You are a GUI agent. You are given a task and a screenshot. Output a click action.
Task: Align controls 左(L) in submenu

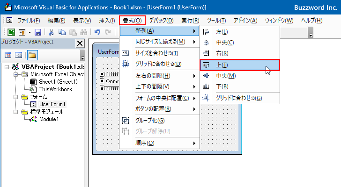click(x=240, y=32)
